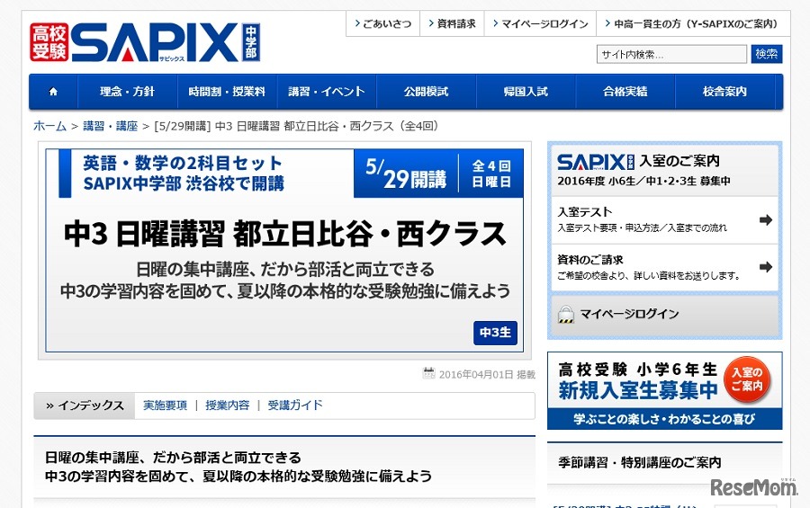Open the 帰国入試 menu

[526, 92]
